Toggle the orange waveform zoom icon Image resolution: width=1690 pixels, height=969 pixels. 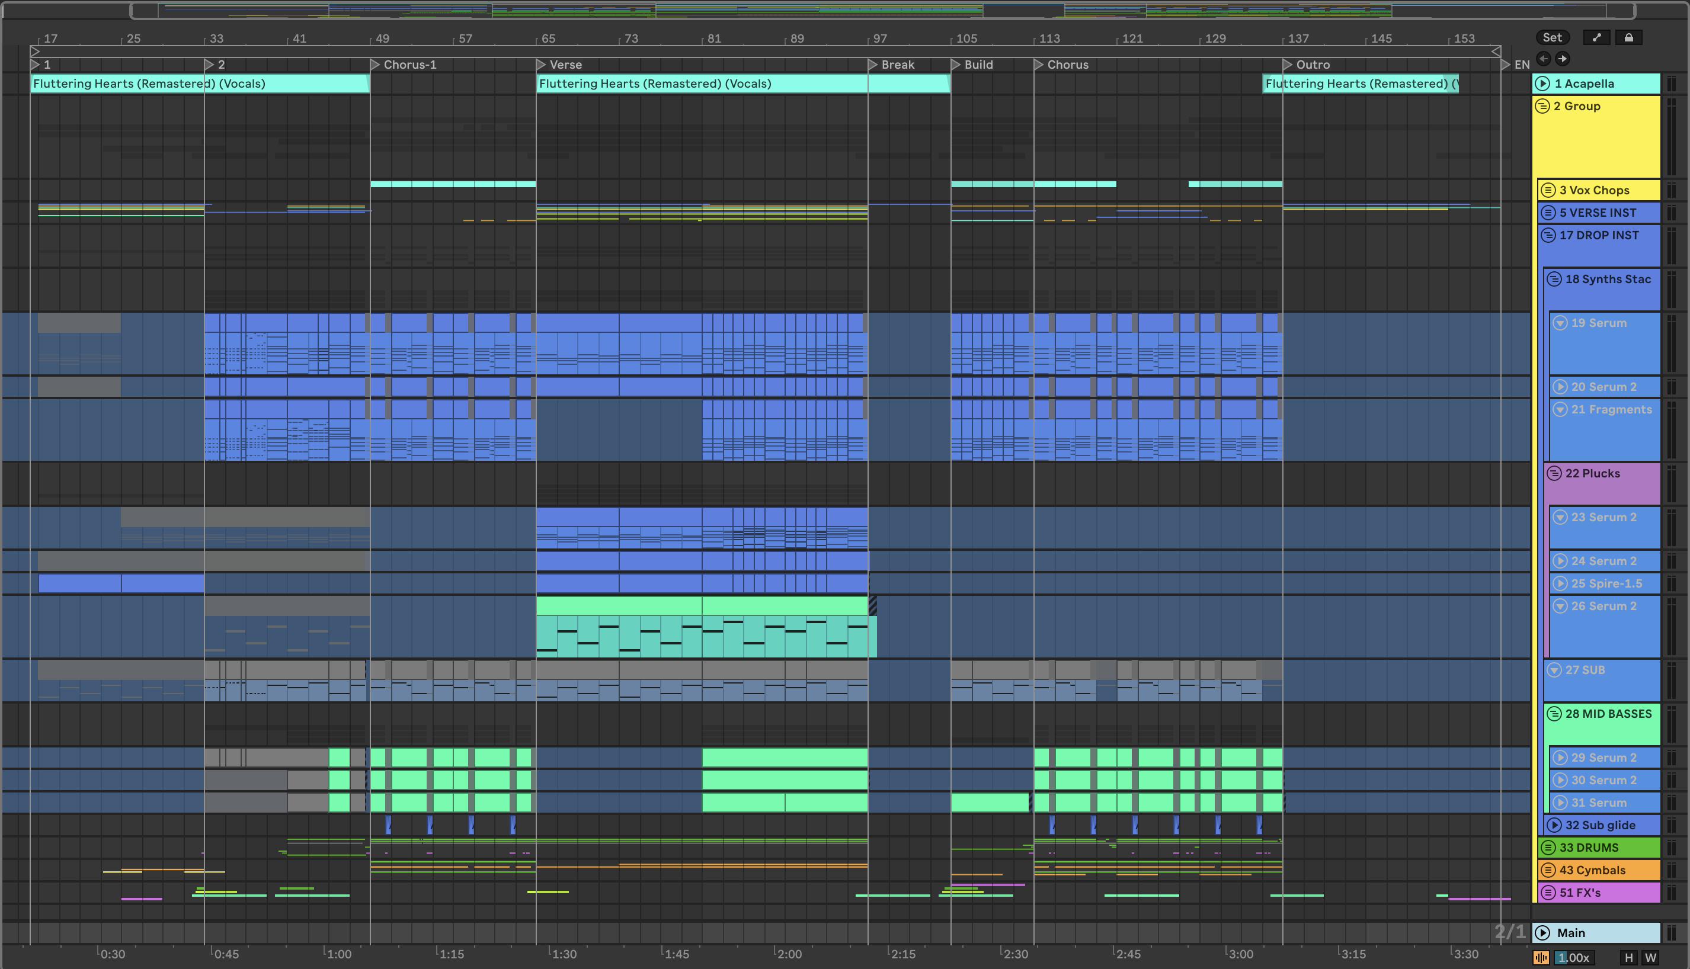tap(1541, 958)
